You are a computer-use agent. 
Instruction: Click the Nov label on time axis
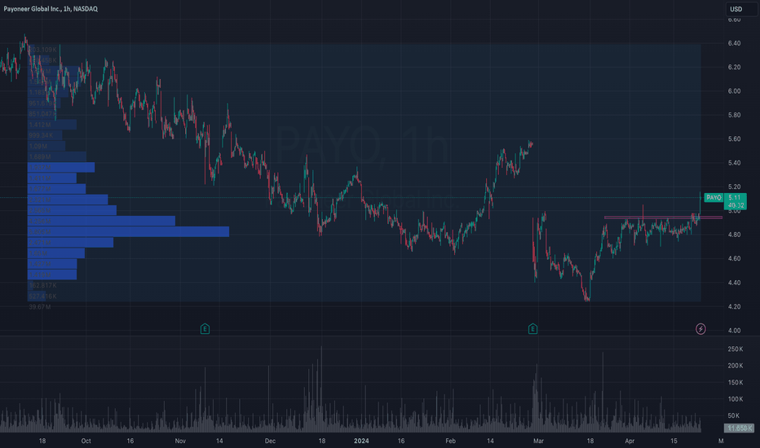point(180,441)
